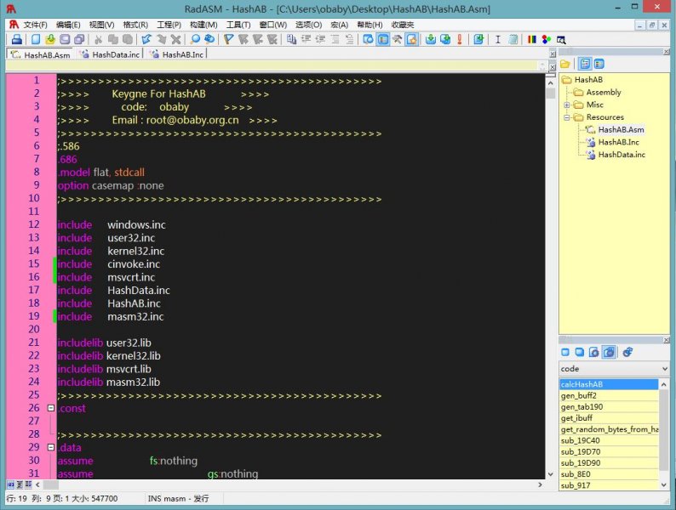The image size is (676, 510).
Task: Click the X delete icon in toolbar
Action: click(175, 39)
